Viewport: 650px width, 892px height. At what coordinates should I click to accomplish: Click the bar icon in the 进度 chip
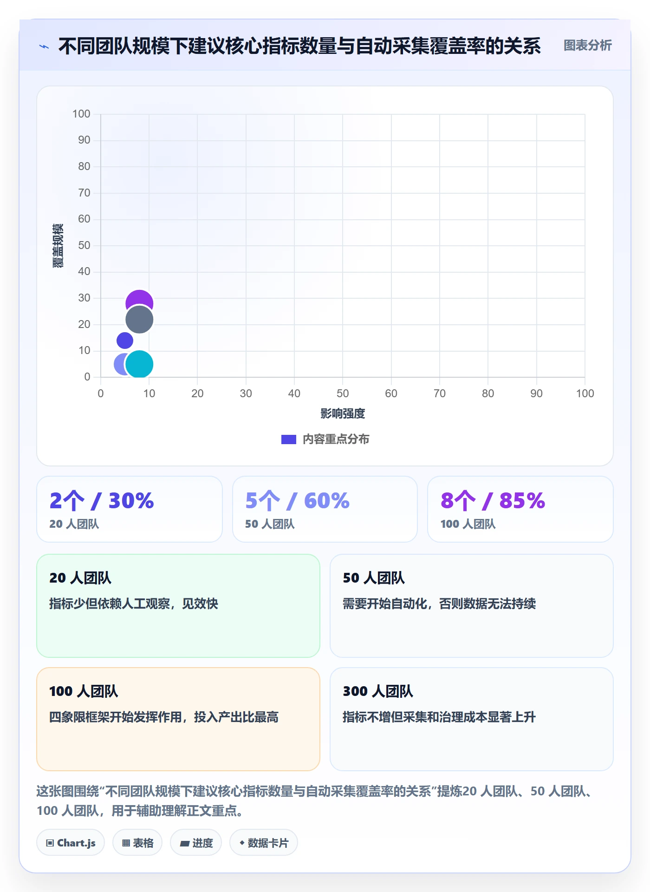pyautogui.click(x=184, y=844)
